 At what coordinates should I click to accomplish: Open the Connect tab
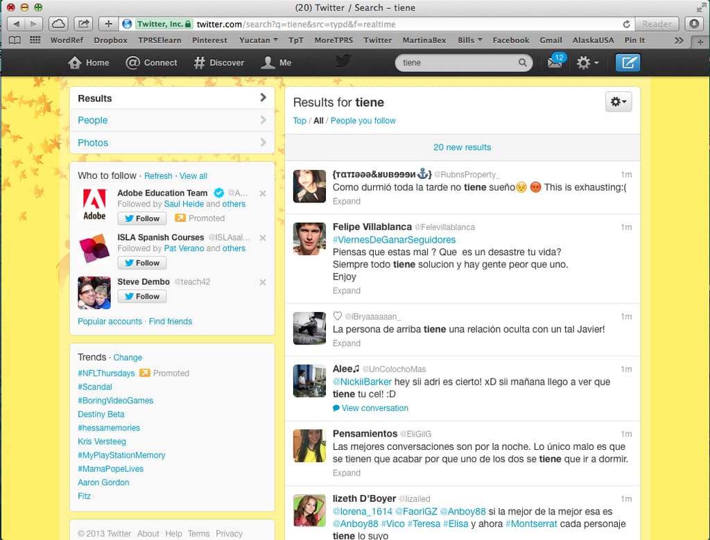(151, 62)
